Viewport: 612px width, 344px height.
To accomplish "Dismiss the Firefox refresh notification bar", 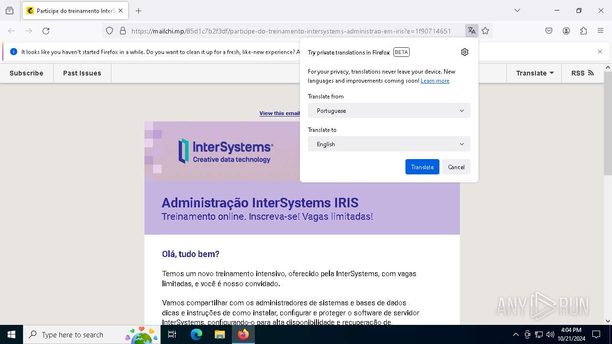I will point(600,52).
